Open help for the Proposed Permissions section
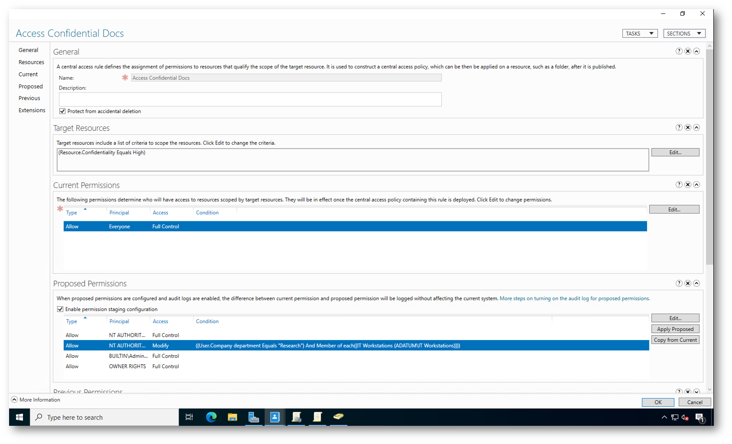The image size is (732, 444). coord(679,283)
